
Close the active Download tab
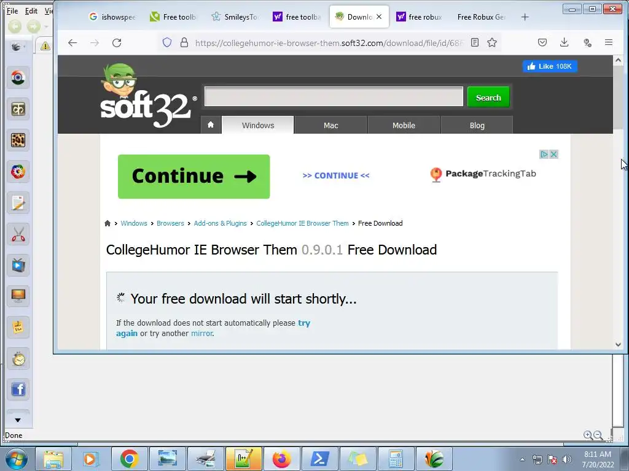pos(379,17)
